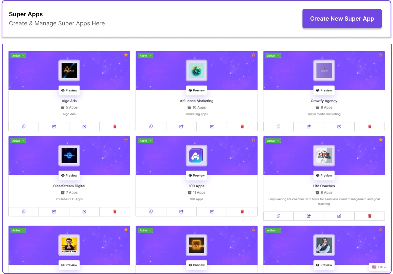
Task: Share the Life Coaches super app
Action: pos(309,216)
